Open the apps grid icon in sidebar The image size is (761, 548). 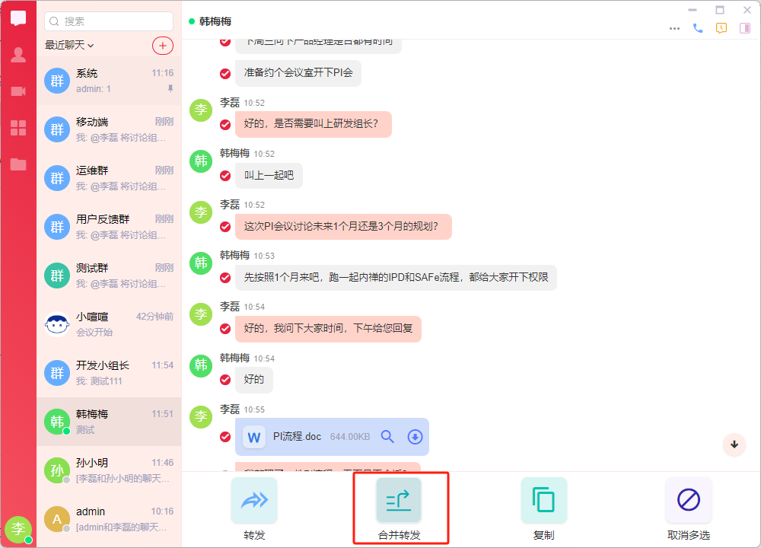point(18,128)
